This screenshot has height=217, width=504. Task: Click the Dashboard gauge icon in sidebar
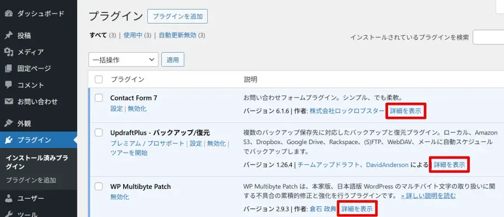8,13
